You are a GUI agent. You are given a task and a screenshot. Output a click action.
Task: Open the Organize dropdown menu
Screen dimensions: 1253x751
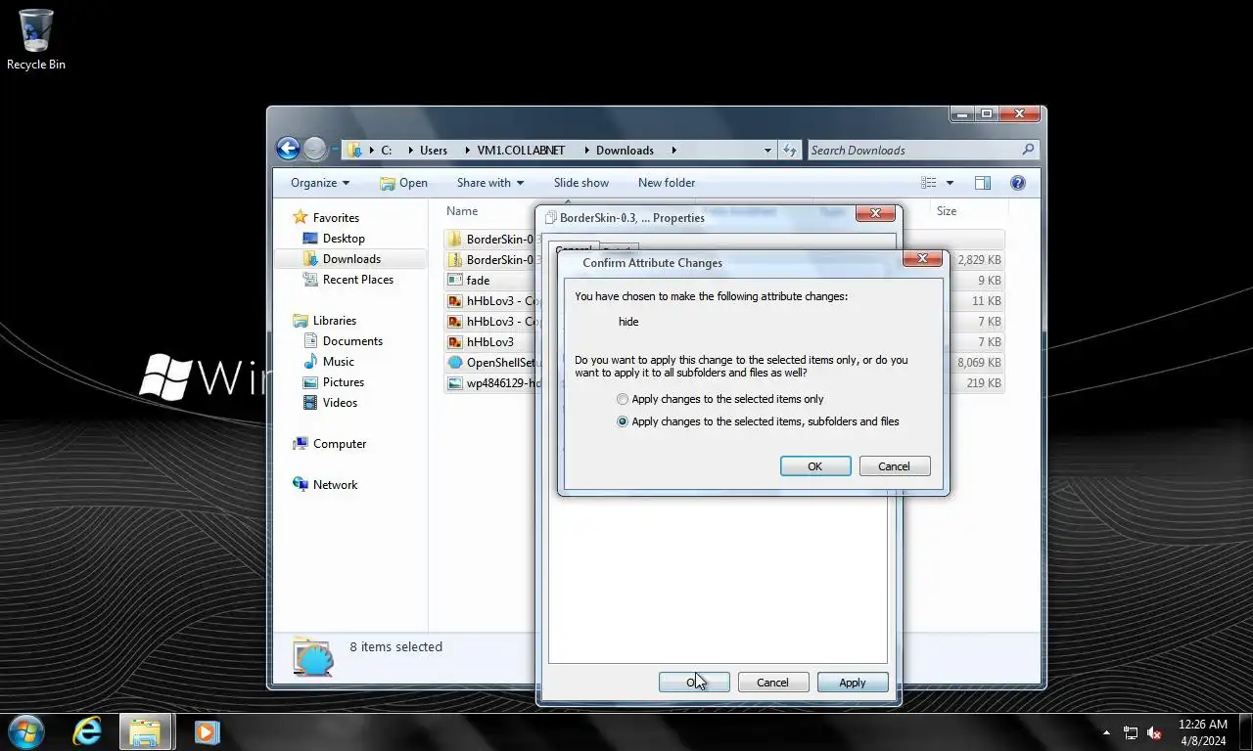point(320,183)
